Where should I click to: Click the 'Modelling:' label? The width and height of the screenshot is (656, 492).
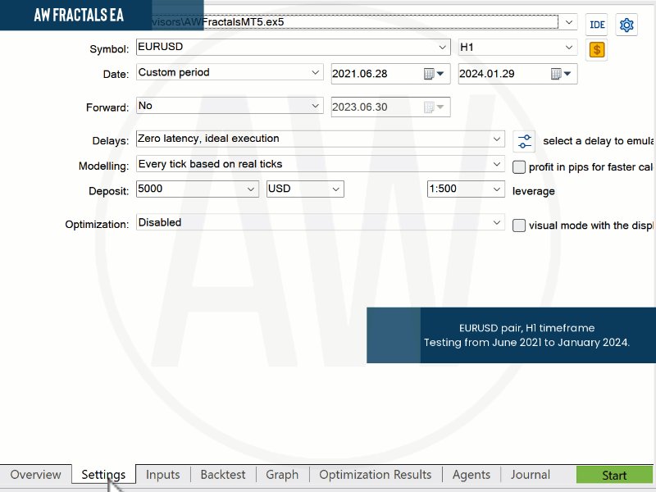click(x=104, y=166)
